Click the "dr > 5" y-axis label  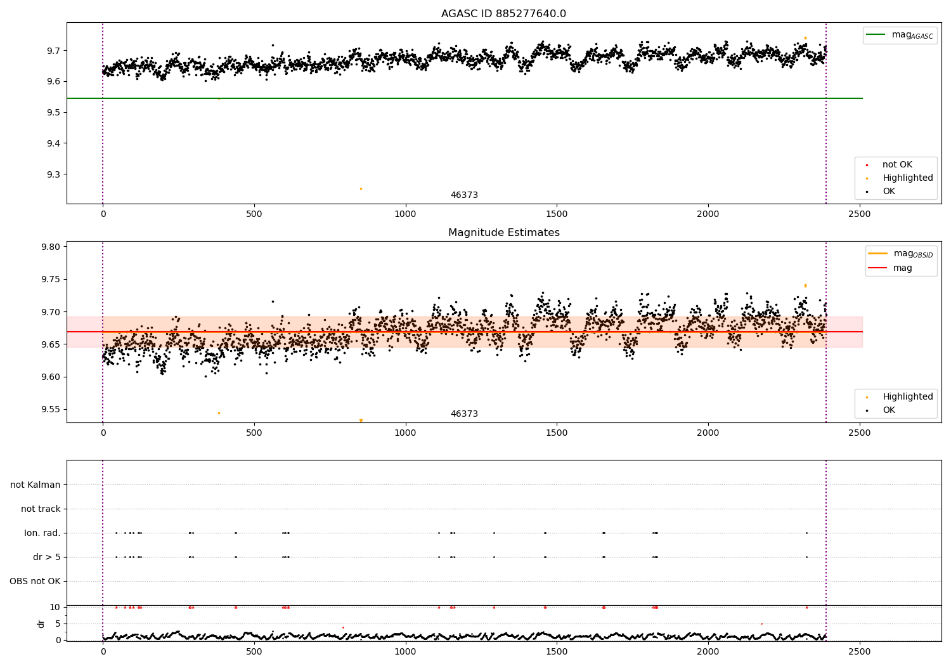pyautogui.click(x=47, y=557)
